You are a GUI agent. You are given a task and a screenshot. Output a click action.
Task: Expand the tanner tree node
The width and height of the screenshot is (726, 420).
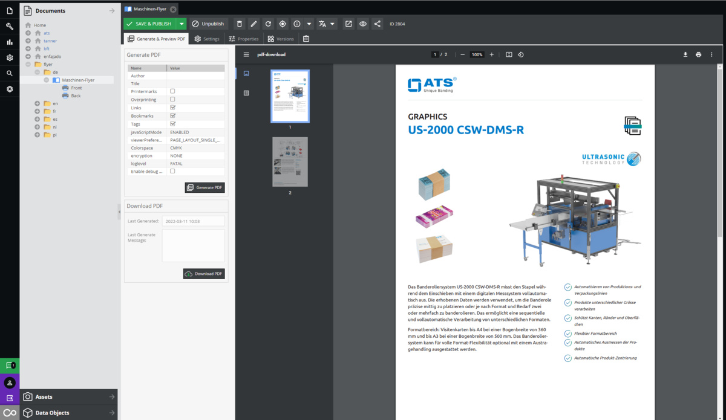(28, 40)
